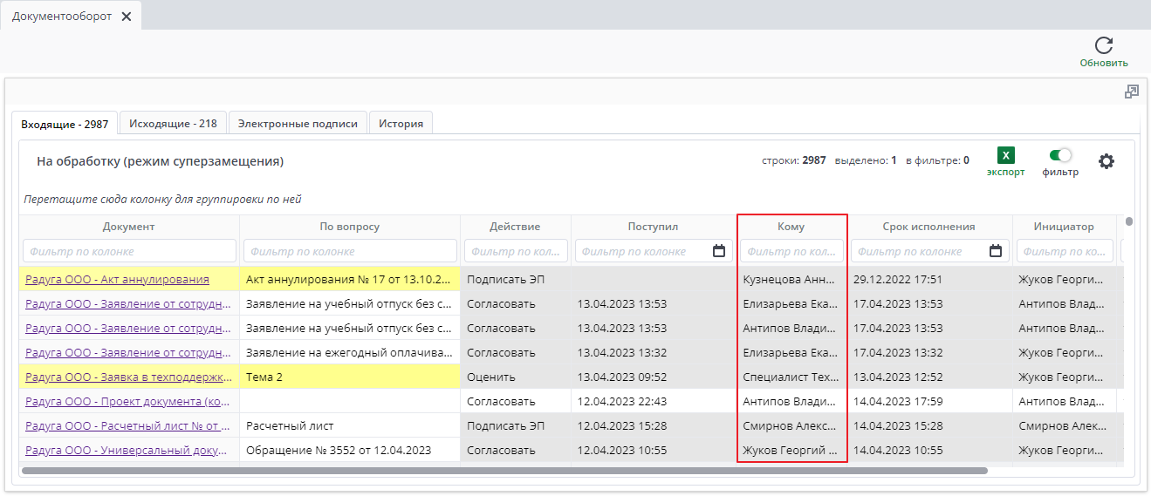Open Радуга ООО - Заявка в техподдержку link
The width and height of the screenshot is (1151, 496).
(129, 377)
